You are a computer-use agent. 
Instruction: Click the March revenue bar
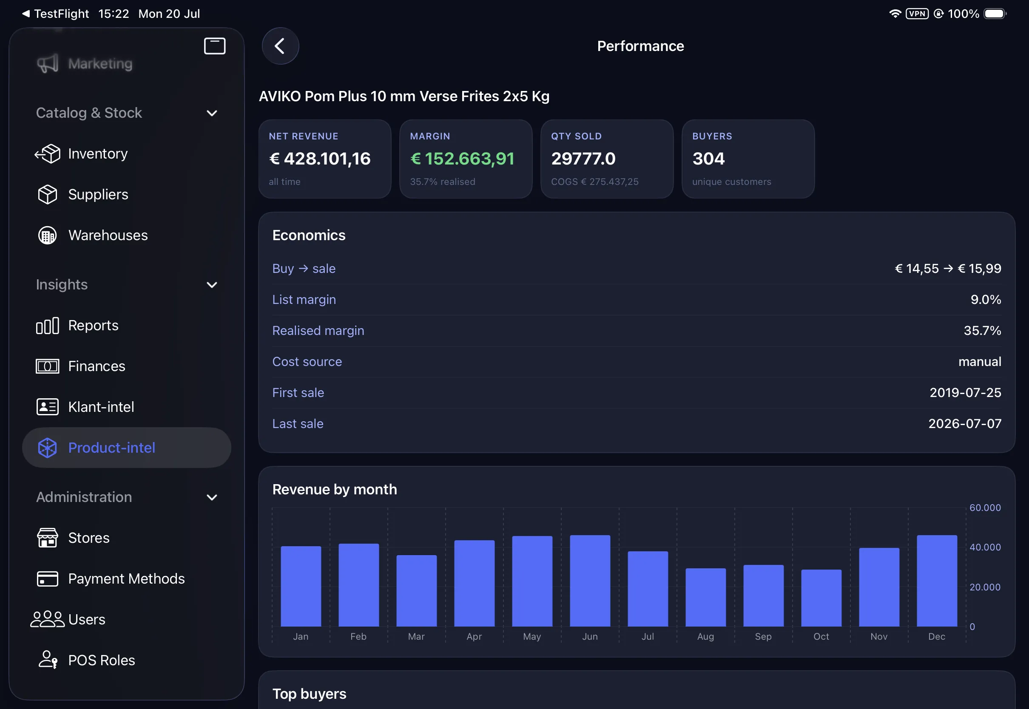tap(416, 591)
